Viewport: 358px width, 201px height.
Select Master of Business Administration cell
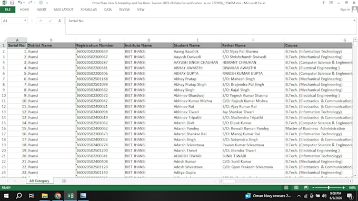coord(319,128)
